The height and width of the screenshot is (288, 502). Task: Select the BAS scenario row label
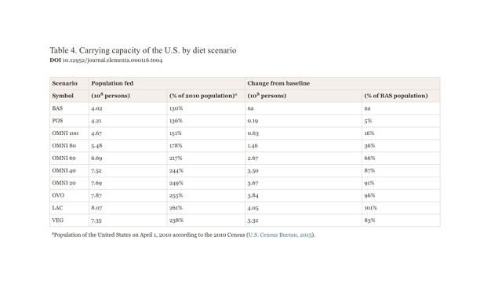57,108
